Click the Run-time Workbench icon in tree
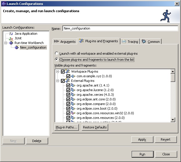The image size is (181, 162). 11,43
